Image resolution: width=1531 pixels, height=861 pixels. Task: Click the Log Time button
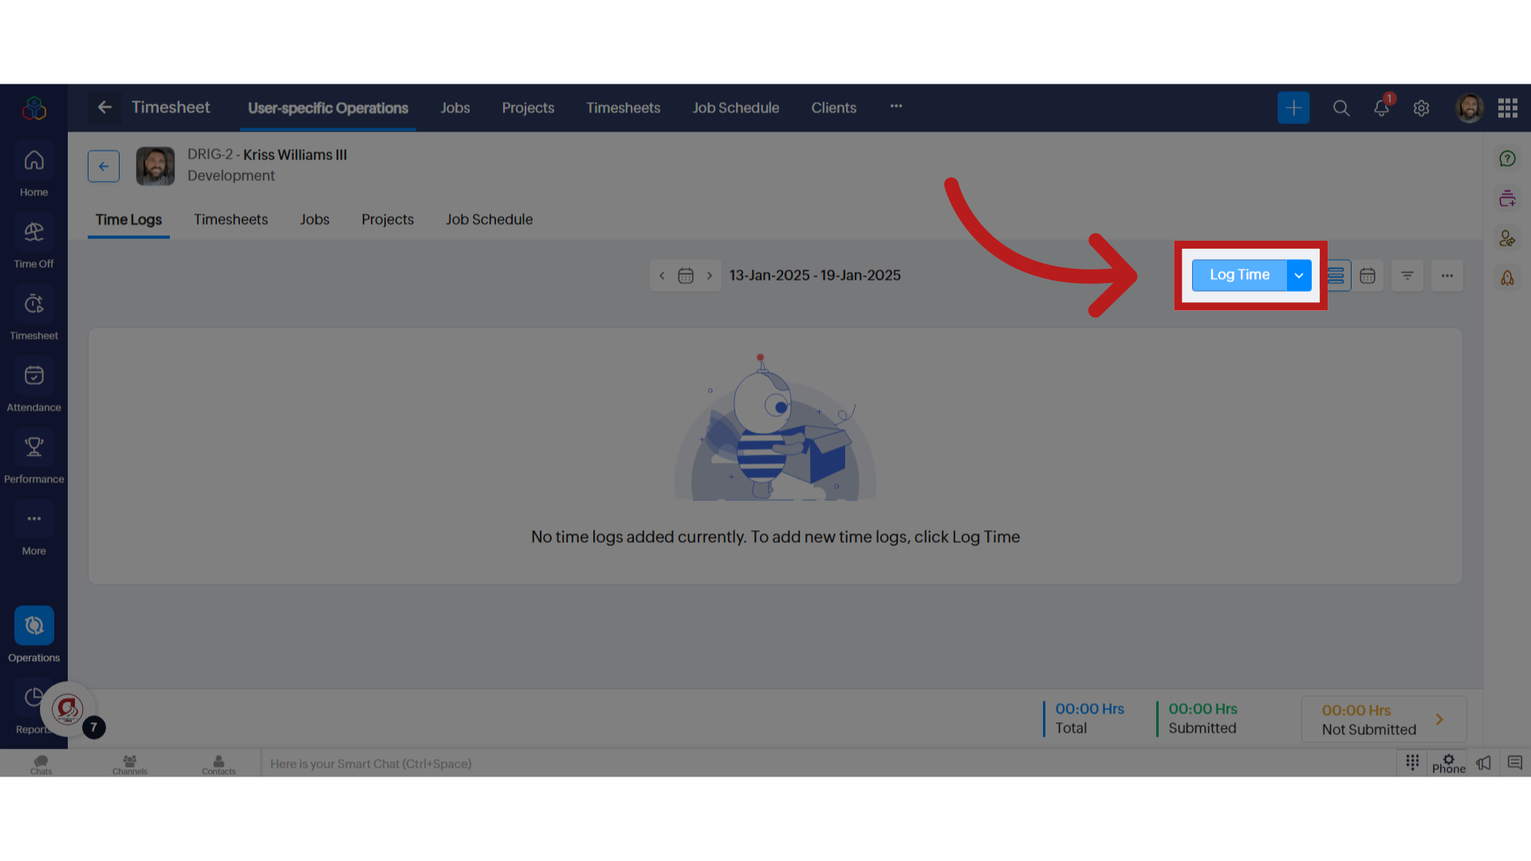(x=1240, y=274)
